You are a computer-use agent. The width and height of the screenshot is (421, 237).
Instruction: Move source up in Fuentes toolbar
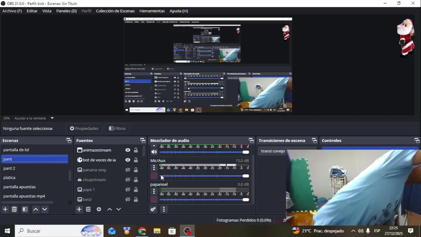(110, 209)
